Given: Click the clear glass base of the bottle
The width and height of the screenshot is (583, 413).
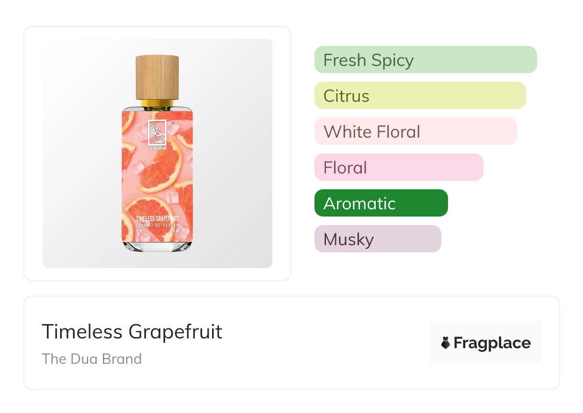Looking at the screenshot, I should tap(157, 246).
